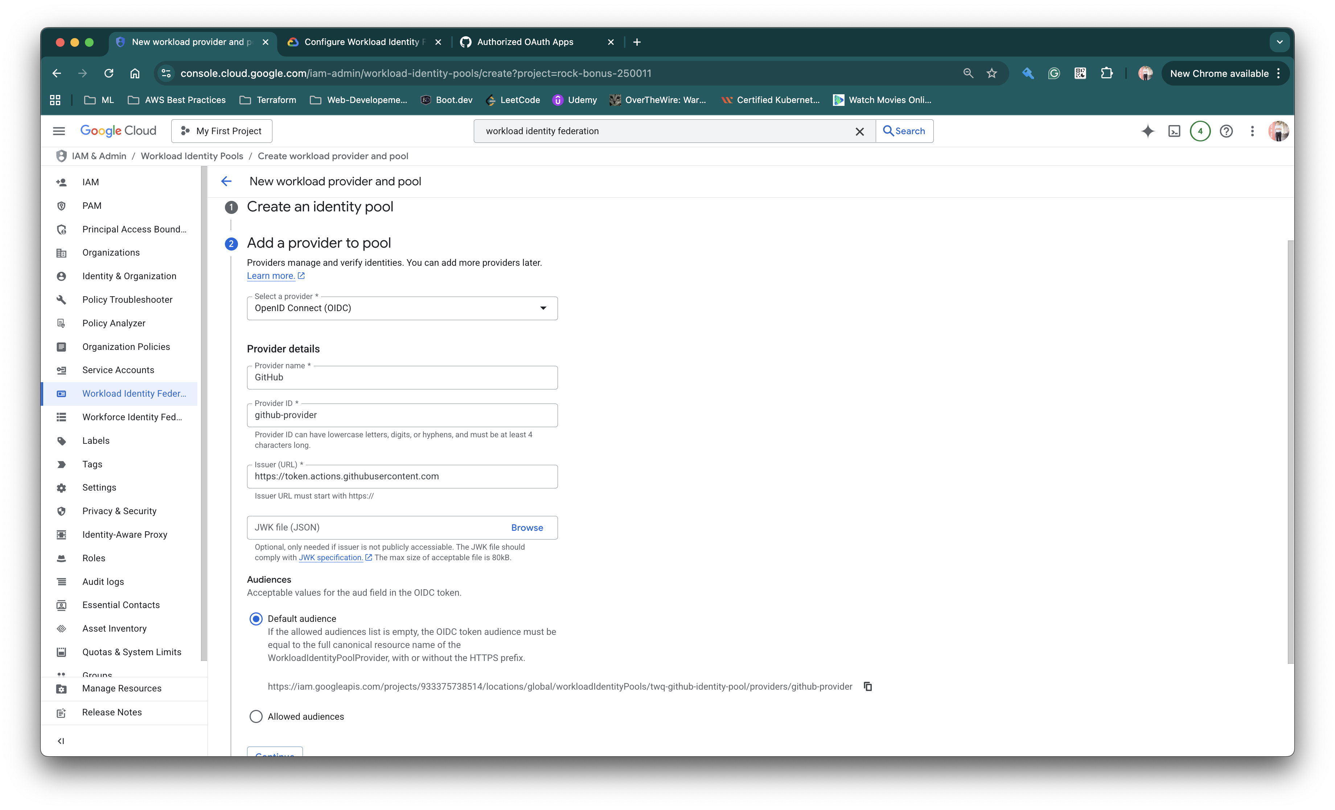Open the Select a provider dropdown

402,308
